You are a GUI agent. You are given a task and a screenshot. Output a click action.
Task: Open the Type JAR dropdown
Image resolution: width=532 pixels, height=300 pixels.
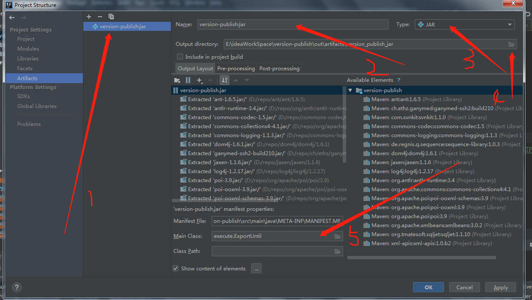pyautogui.click(x=465, y=24)
